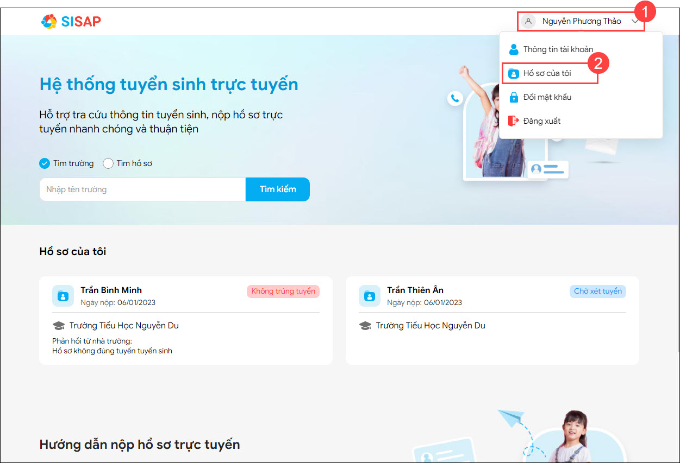Click Đăng xuất to log out
The width and height of the screenshot is (680, 463).
coord(581,121)
